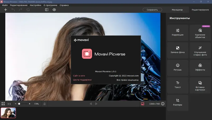Click the Copyright © 2022 movavi.com text

124,76
